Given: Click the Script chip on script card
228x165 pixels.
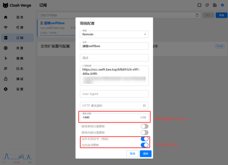Looking at the screenshot, I should point(220,46).
